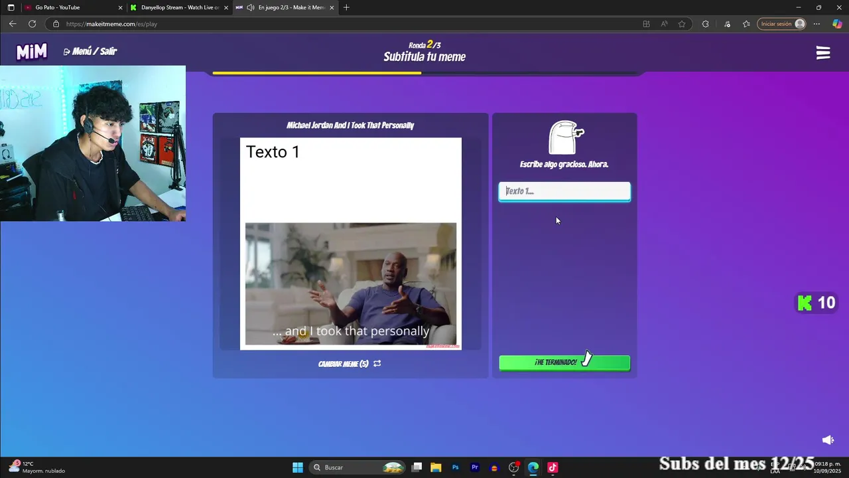Open the Copilot icon in Edge

click(x=837, y=24)
